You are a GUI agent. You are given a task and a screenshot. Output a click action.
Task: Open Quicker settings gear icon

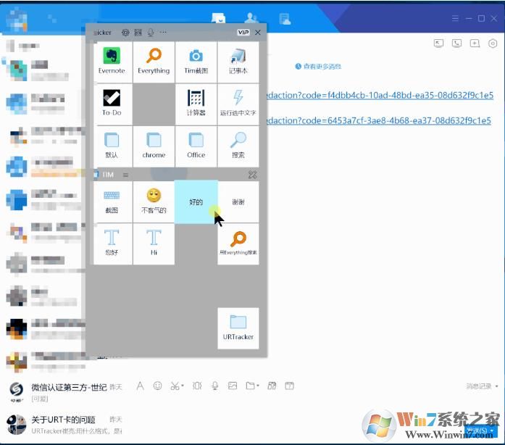125,32
